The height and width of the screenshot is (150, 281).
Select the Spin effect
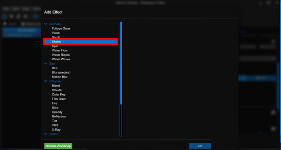pos(55,46)
